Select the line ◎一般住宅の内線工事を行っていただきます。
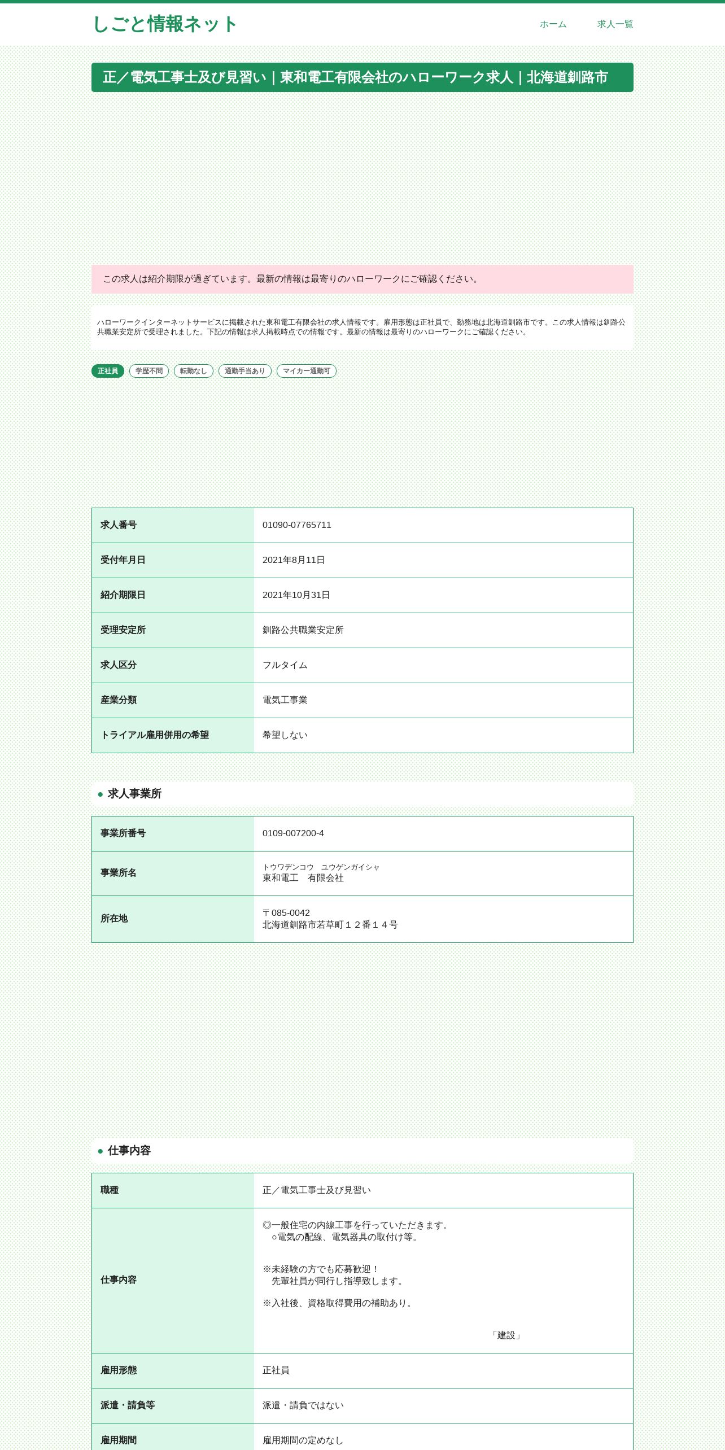This screenshot has width=725, height=1450. 357,1225
